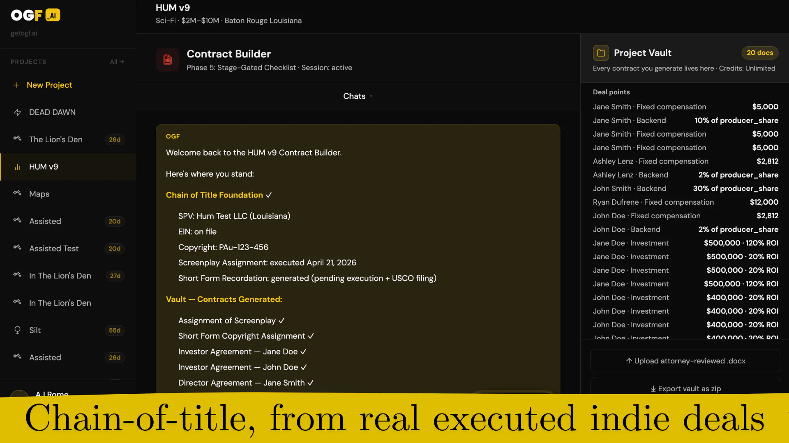Click the red Contract Builder document icon
Image resolution: width=789 pixels, height=443 pixels.
pyautogui.click(x=168, y=60)
